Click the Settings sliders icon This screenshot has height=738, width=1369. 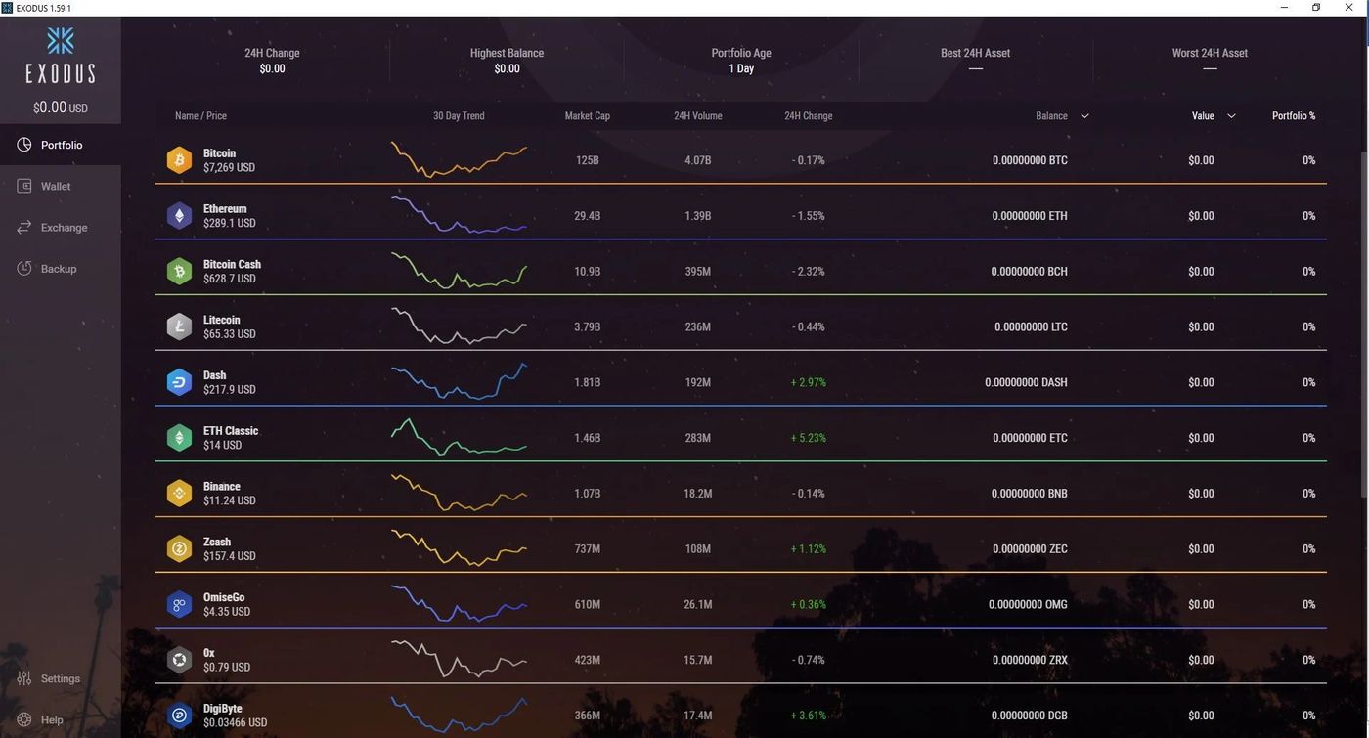[24, 678]
